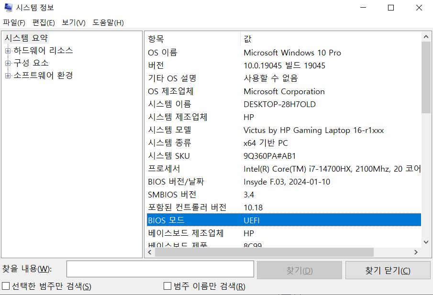
Task: Open the 편집(E) menu
Action: [x=44, y=22]
